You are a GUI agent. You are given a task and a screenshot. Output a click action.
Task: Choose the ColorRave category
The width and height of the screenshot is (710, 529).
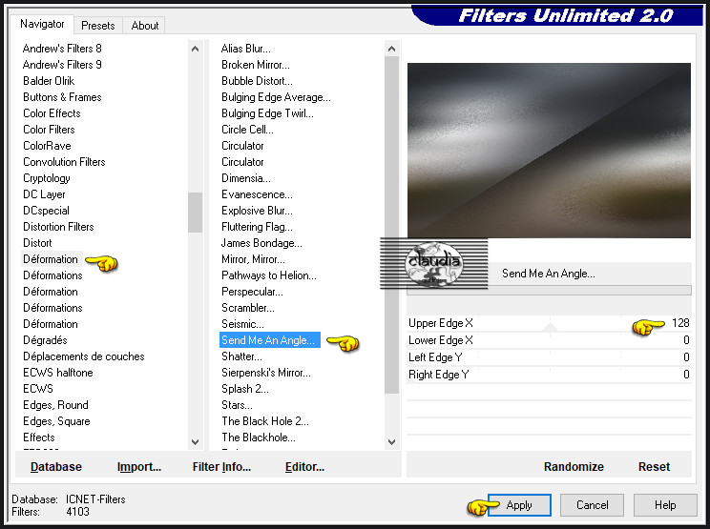click(x=47, y=146)
